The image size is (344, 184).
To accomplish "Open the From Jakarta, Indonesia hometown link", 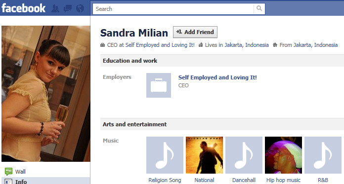I will coord(315,45).
